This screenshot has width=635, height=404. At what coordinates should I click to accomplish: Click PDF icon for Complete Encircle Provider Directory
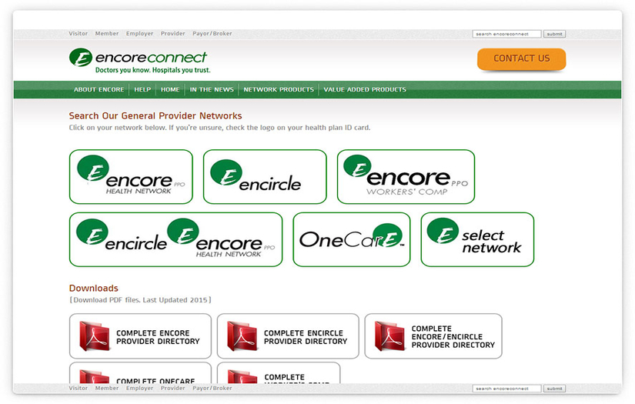(x=242, y=336)
